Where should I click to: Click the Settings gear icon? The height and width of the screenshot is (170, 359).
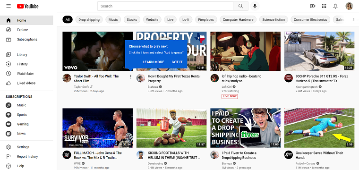pyautogui.click(x=9, y=147)
